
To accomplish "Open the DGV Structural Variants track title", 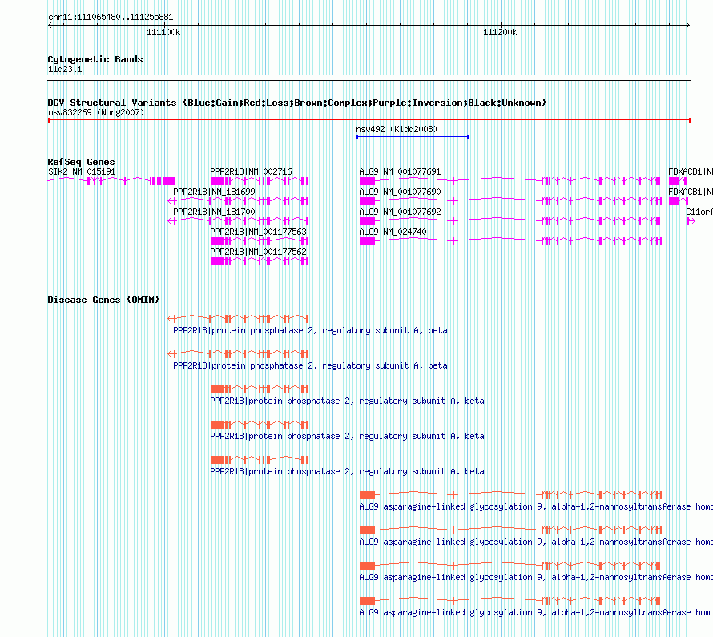I will tap(296, 103).
